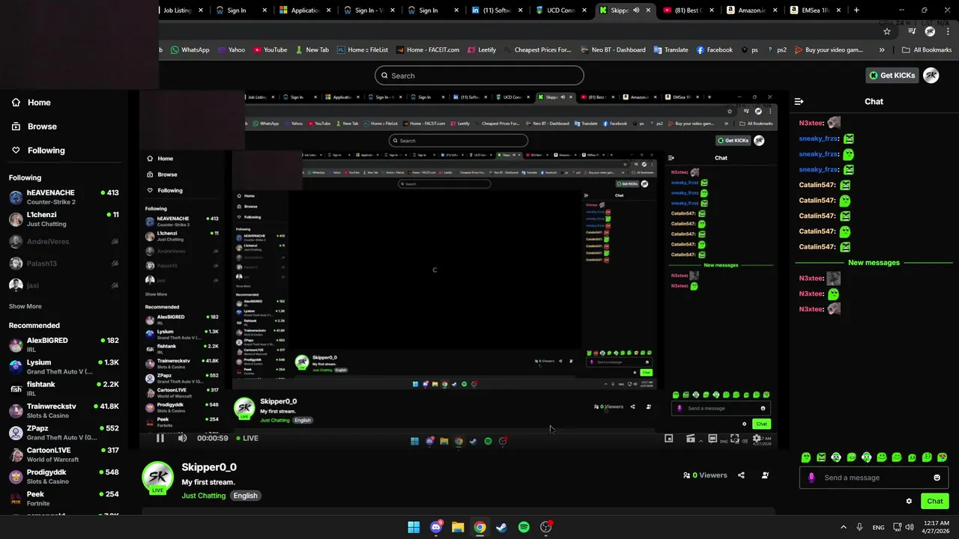Viewport: 959px width, 539px height.
Task: Click the green Chat send button
Action: coord(934,501)
